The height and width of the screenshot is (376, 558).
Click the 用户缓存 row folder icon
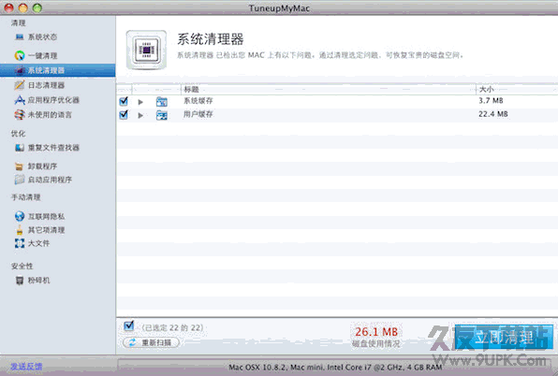pos(162,115)
